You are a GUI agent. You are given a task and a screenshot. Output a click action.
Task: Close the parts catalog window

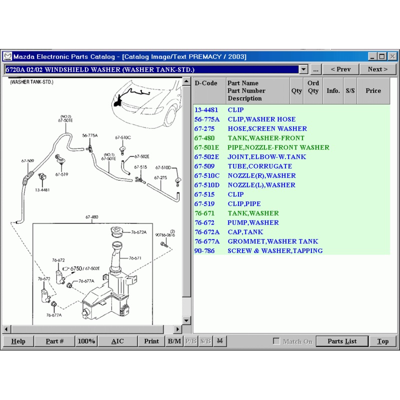point(392,56)
